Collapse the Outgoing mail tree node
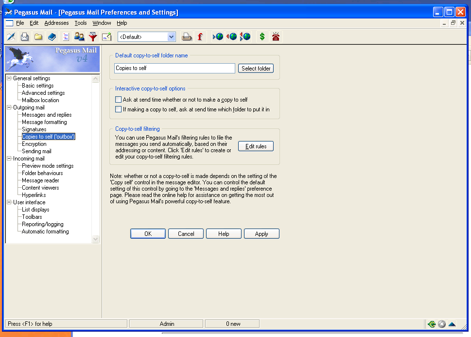The image size is (471, 337). click(9, 107)
